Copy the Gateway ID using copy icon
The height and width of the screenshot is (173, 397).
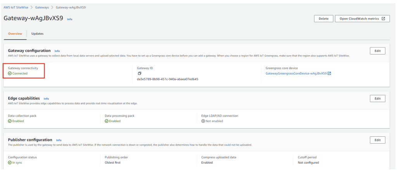pyautogui.click(x=139, y=73)
